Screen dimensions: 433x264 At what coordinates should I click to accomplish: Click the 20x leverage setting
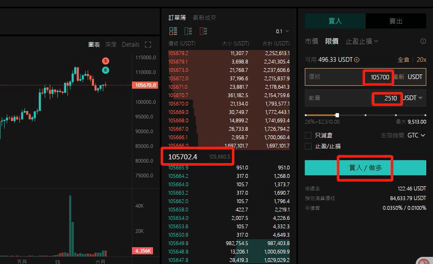421,60
